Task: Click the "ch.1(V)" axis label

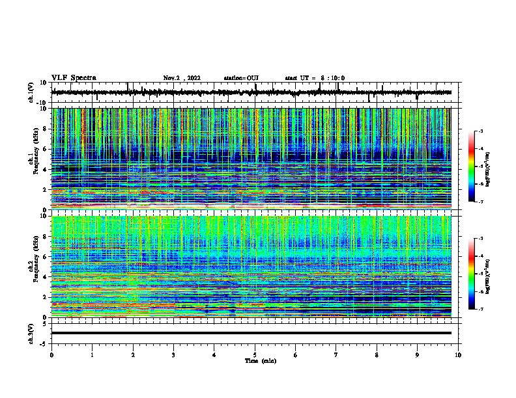Action: tap(31, 92)
